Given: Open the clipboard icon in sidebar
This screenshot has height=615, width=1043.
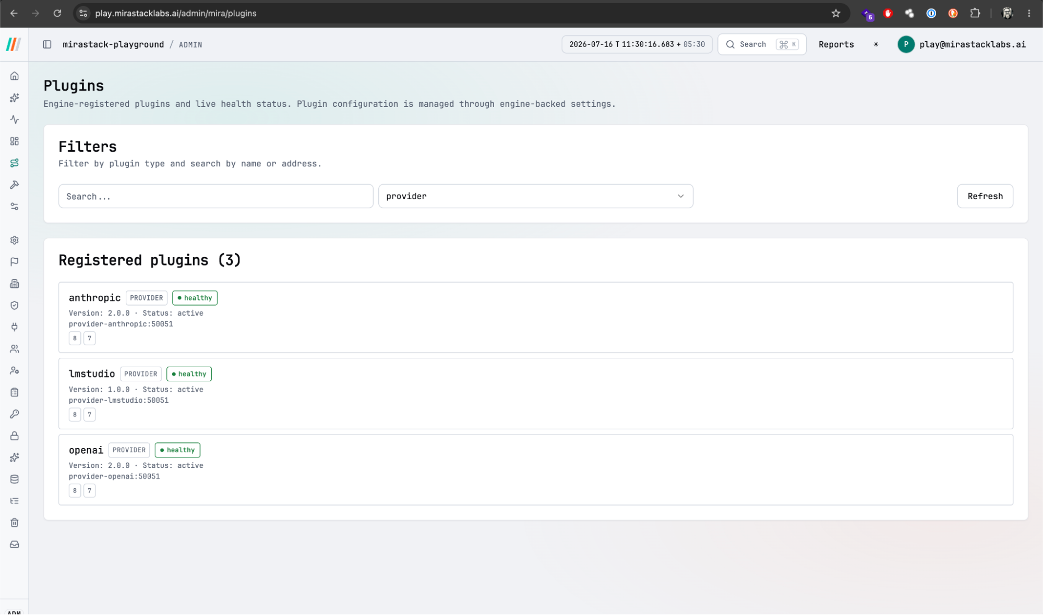Looking at the screenshot, I should pyautogui.click(x=15, y=392).
